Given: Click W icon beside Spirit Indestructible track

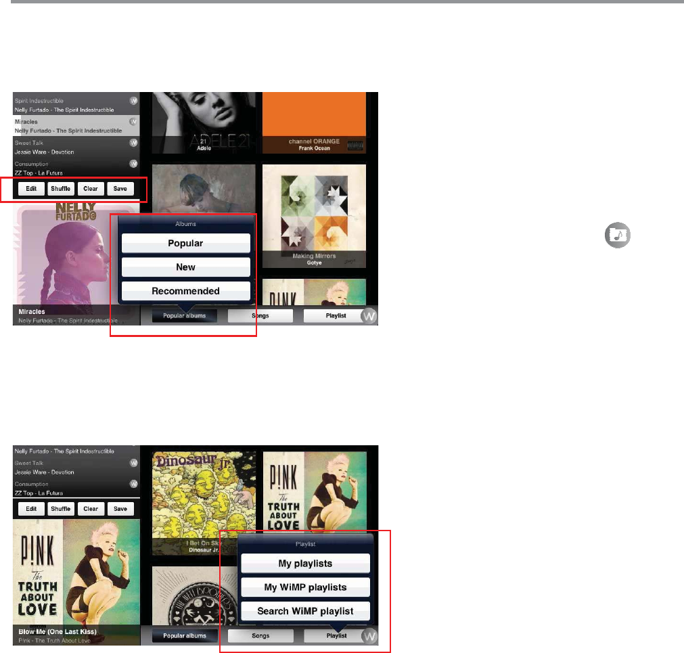Looking at the screenshot, I should tap(133, 101).
